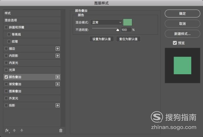Click the 取消 button
Viewport: 203px width, 137px height.
(x=182, y=24)
